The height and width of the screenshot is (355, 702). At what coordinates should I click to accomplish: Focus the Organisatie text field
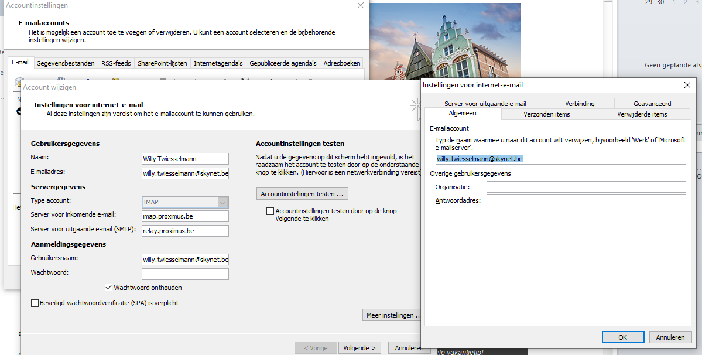[x=585, y=187]
